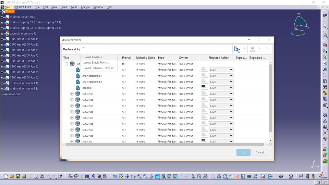Screen dimensions: 329x185
Task: Click the Paste icon in the bottom toolbar
Action: click(42, 176)
